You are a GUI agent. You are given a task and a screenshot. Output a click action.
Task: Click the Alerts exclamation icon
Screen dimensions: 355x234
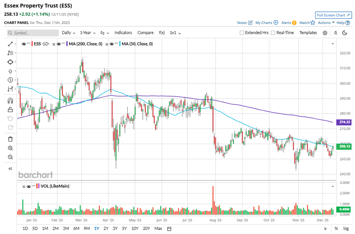(294, 23)
